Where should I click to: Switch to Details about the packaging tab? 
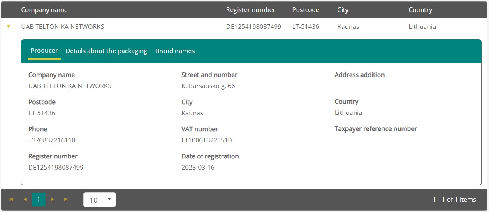pyautogui.click(x=106, y=51)
